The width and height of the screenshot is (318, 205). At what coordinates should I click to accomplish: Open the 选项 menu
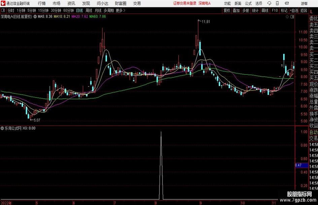pyautogui.click(x=258, y=3)
